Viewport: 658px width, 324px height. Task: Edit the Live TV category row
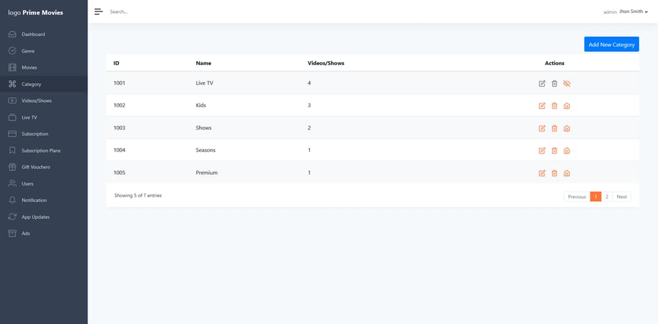tap(542, 83)
